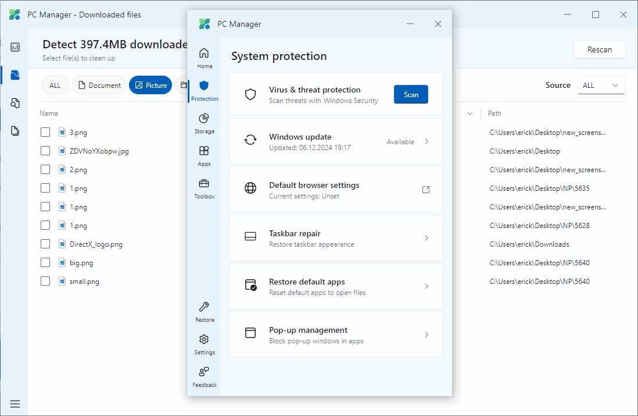This screenshot has height=416, width=638.
Task: Open the Home section in PC Manager
Action: coord(205,58)
